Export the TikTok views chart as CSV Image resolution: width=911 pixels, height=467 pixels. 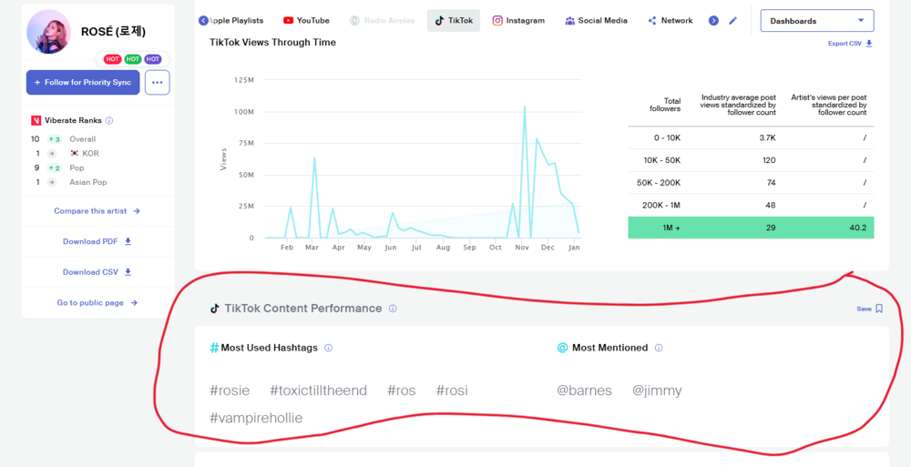click(850, 44)
